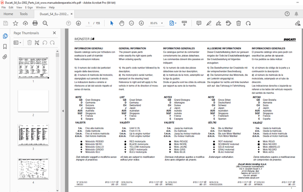
Task: Zoom out with minus button
Action: [131, 23]
